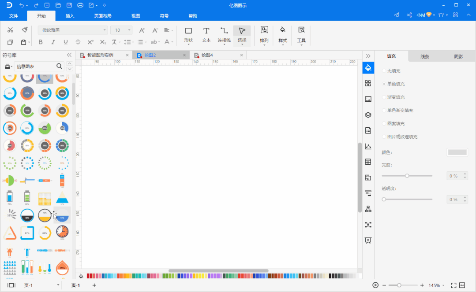Expand the font color A dropdown
This screenshot has width=476, height=292.
[x=172, y=42]
